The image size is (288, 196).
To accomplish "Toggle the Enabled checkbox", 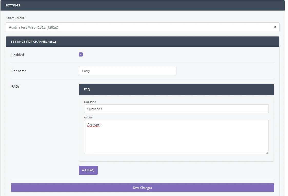I will pyautogui.click(x=81, y=54).
